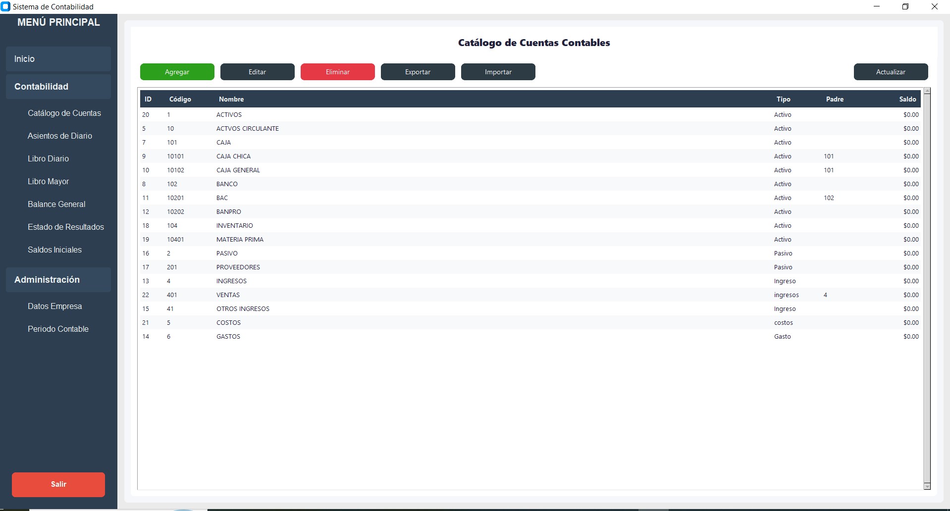Refresh the table using Actualizar

click(890, 72)
